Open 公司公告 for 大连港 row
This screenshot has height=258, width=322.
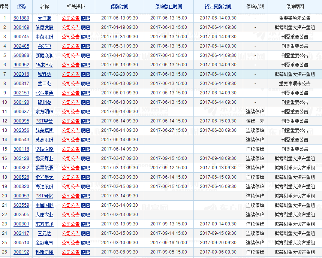point(70,18)
